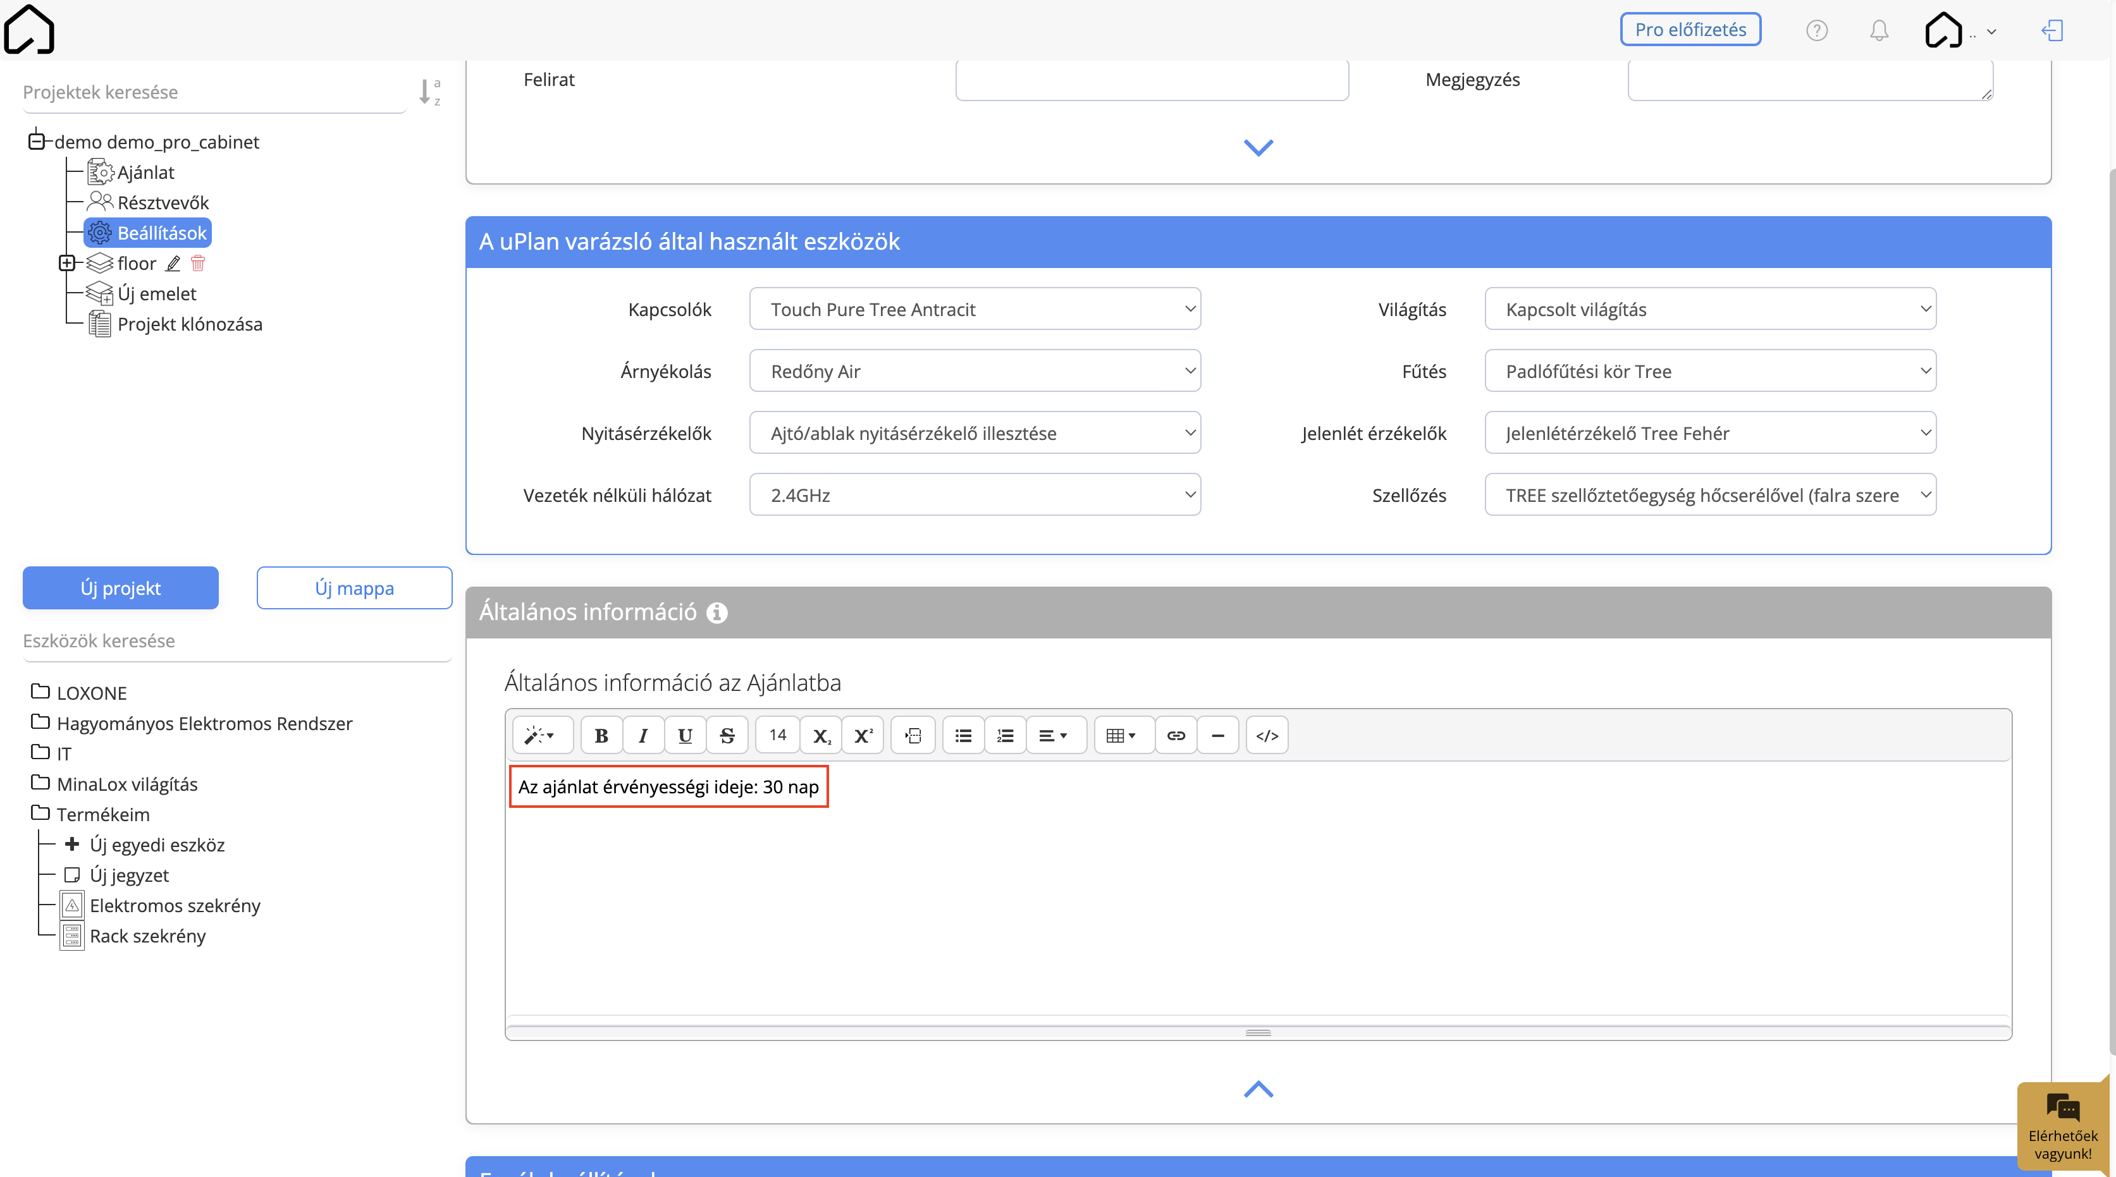Delete floor with the red trash icon

[197, 264]
